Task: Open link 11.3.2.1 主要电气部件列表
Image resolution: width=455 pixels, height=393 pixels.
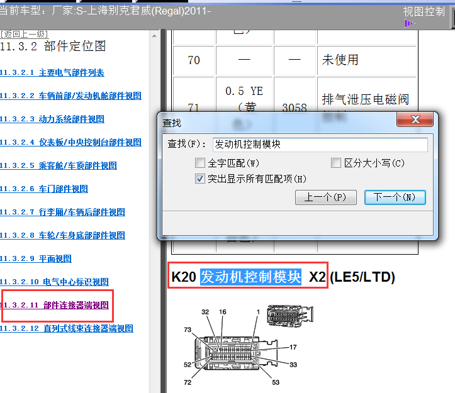Action: coord(52,72)
